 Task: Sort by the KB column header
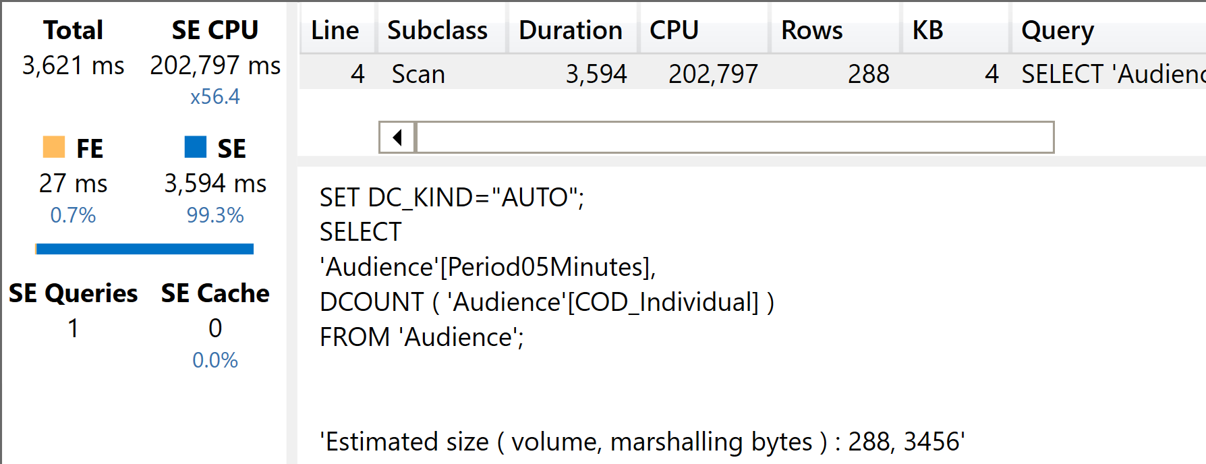pos(927,30)
